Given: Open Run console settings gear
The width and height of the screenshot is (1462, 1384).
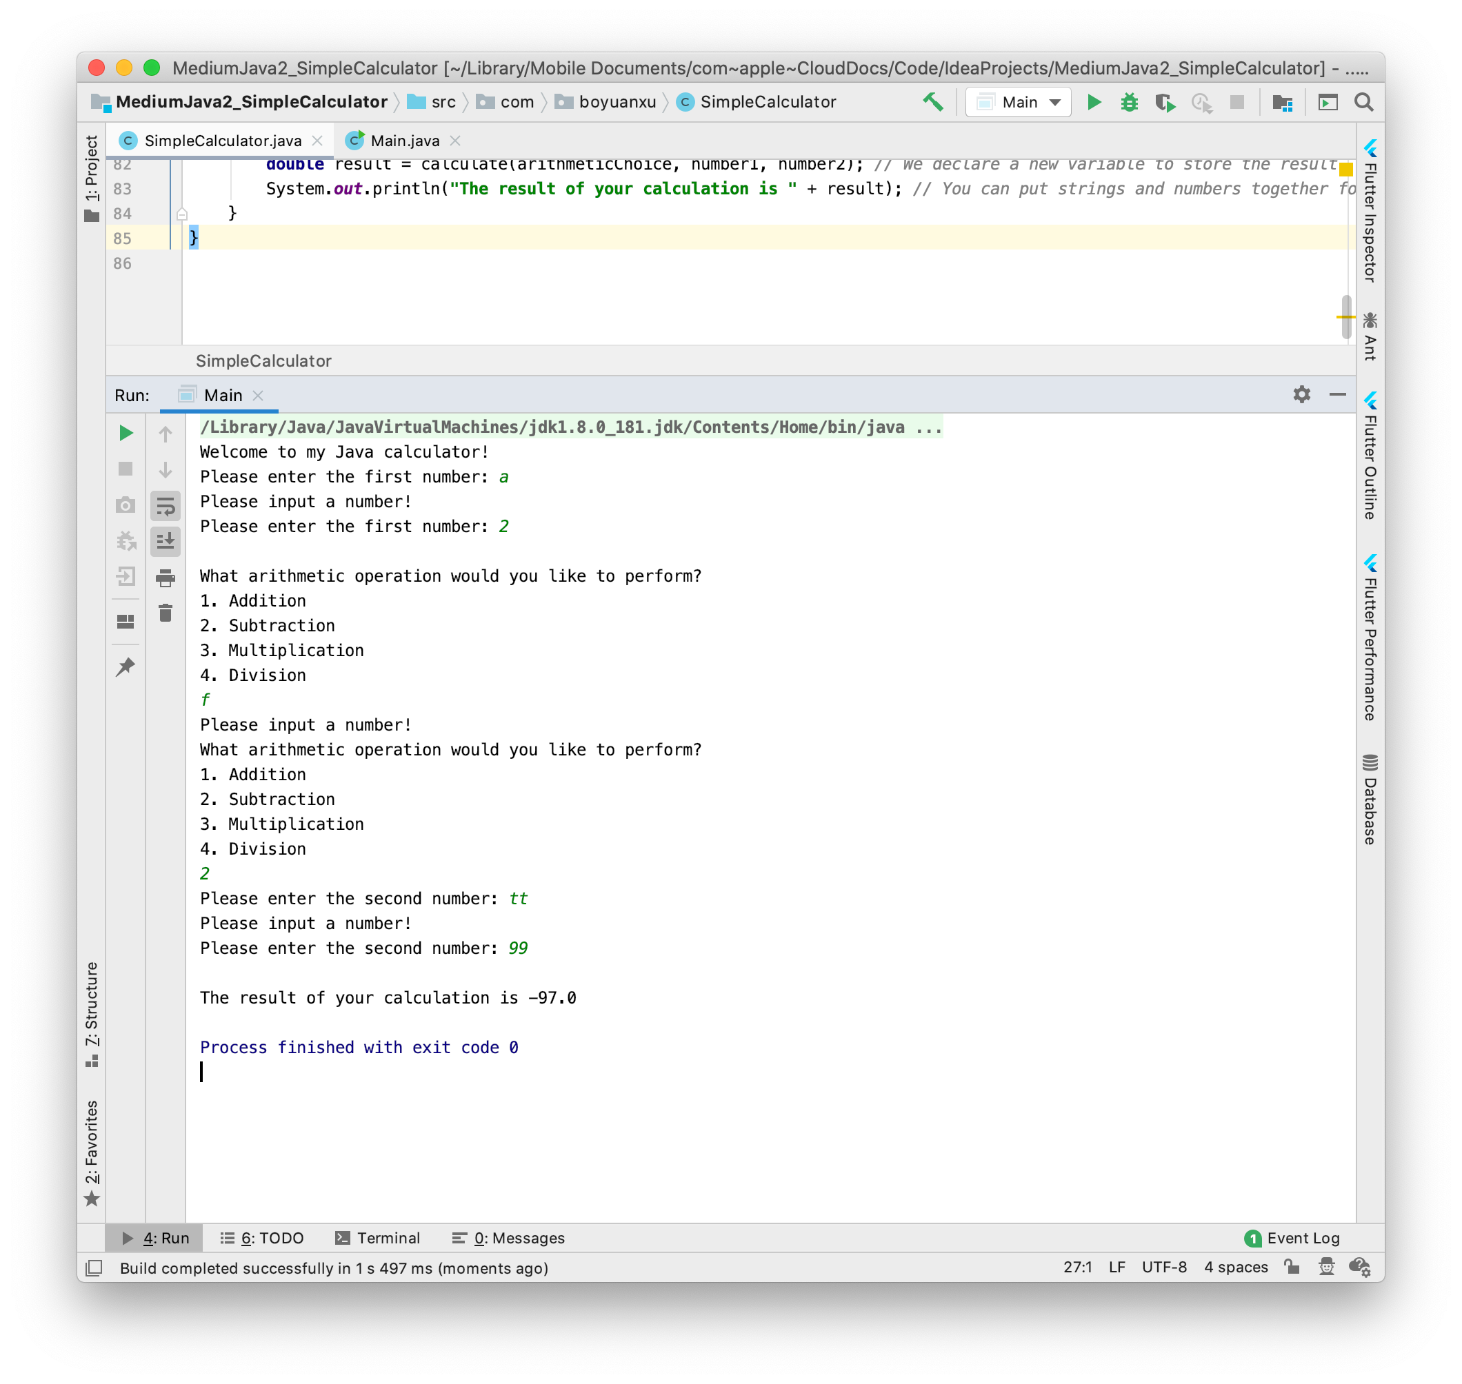Looking at the screenshot, I should (1302, 395).
